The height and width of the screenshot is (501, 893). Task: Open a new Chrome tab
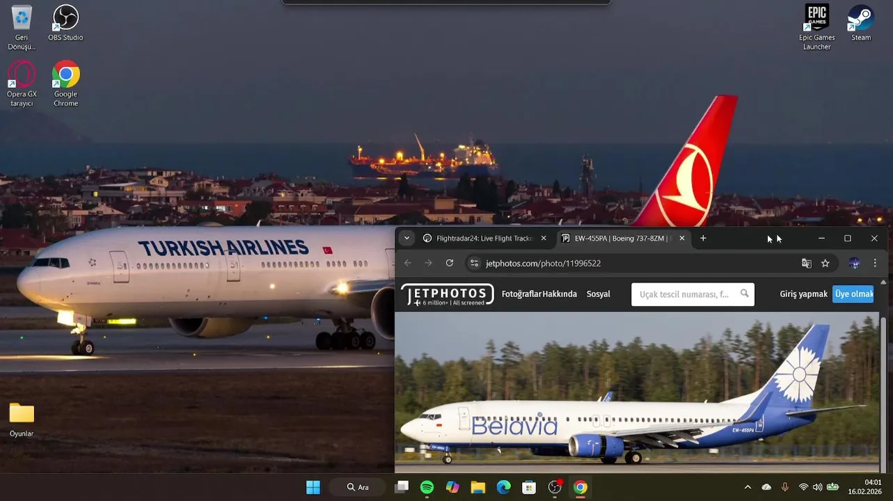(x=703, y=238)
